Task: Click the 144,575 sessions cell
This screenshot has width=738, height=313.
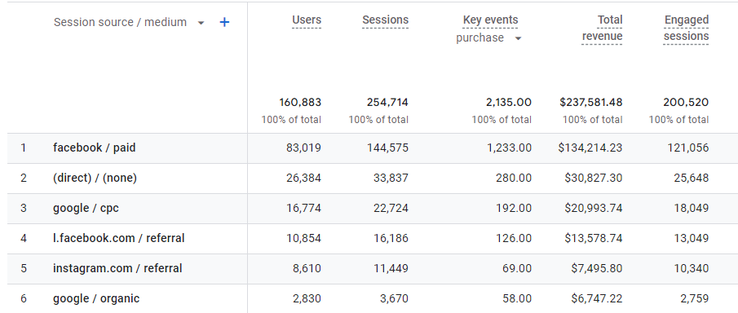Action: tap(388, 148)
